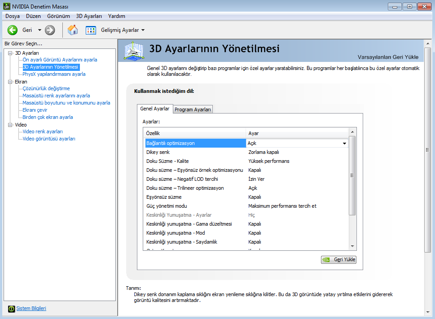This screenshot has width=435, height=319.
Task: Click the Zorlama kapalı value
Action: click(264, 152)
